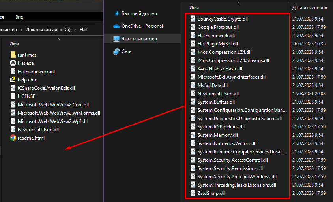
Task: Open the Вид menu tab
Action: pos(19,17)
